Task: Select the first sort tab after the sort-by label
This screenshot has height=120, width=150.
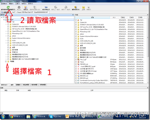Action: point(12,85)
